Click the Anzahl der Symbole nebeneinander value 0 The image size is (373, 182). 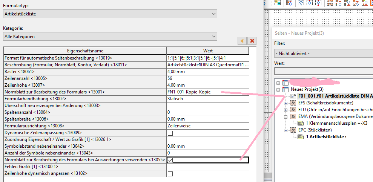(208, 153)
